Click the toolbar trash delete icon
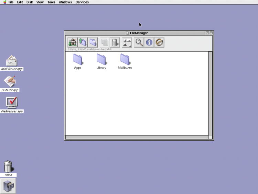The image size is (258, 194). tap(115, 42)
